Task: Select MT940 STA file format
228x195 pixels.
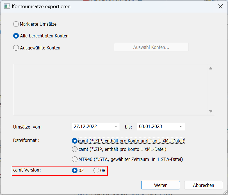Action: click(75, 159)
